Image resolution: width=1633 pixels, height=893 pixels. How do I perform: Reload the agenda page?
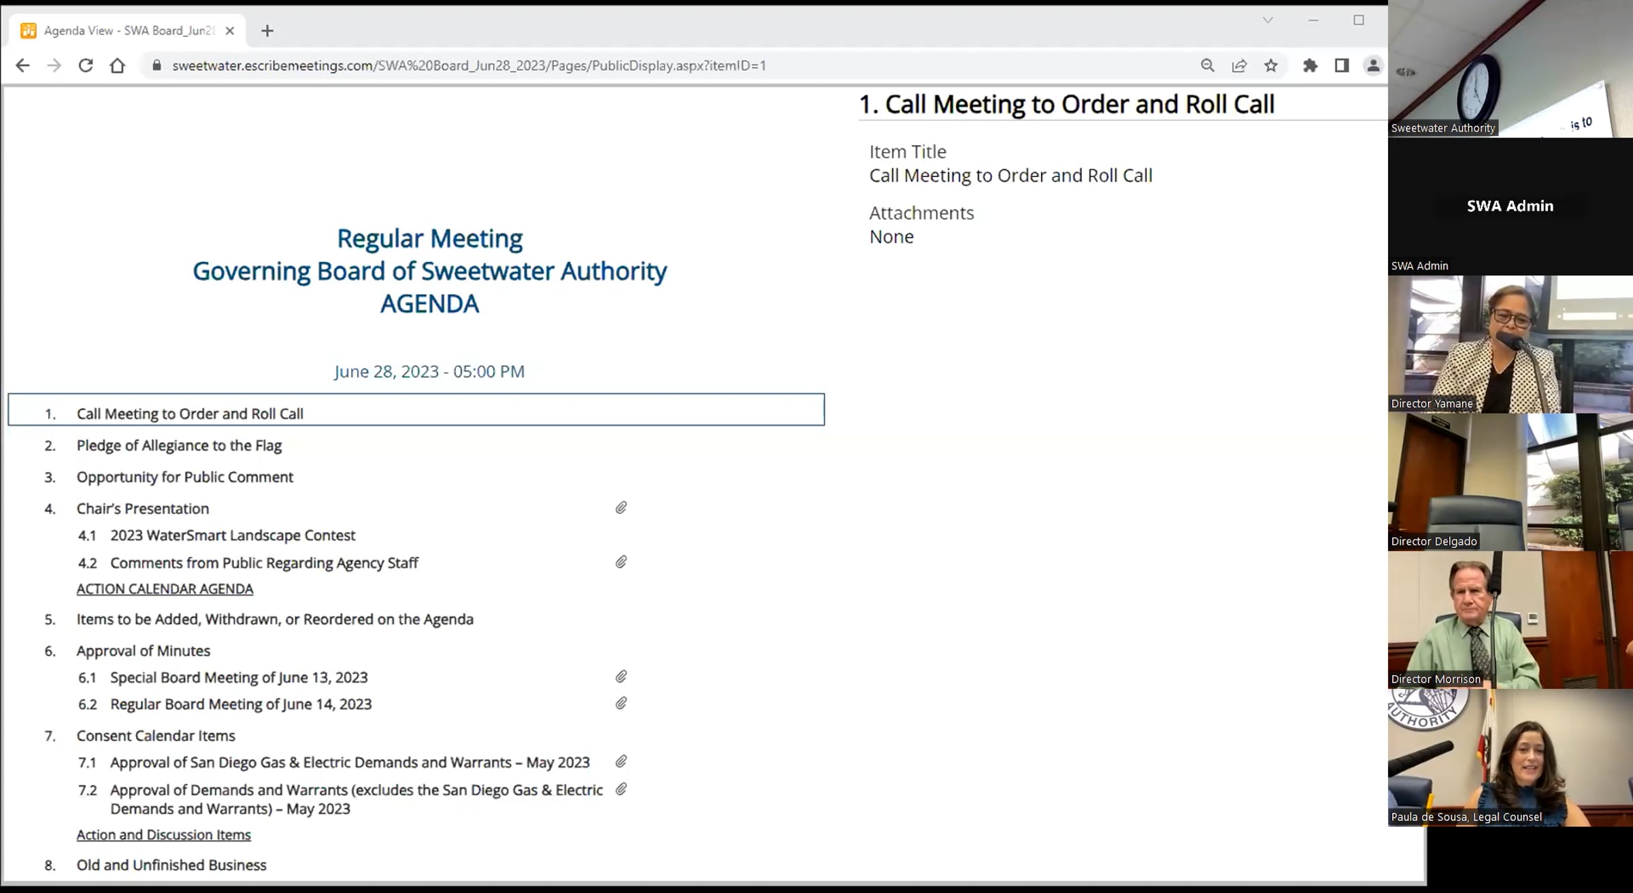coord(86,65)
